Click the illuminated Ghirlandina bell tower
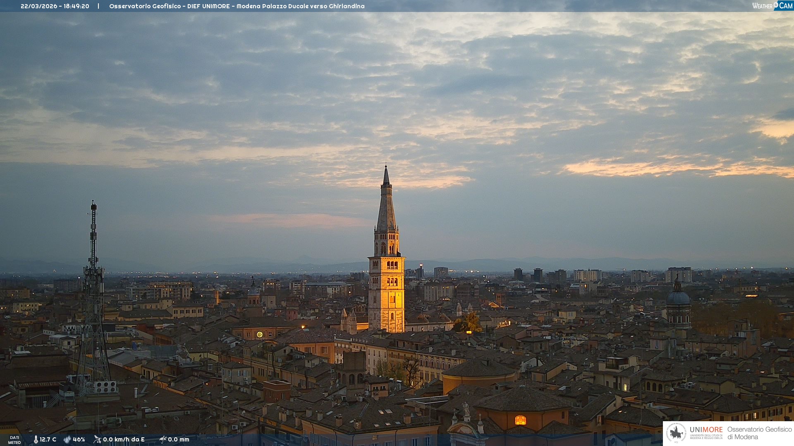 (x=387, y=285)
